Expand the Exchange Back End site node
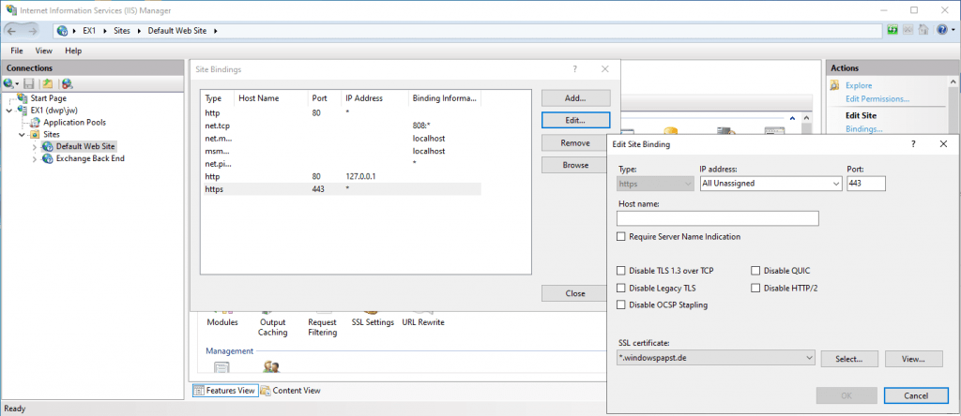This screenshot has height=416, width=961. [35, 158]
